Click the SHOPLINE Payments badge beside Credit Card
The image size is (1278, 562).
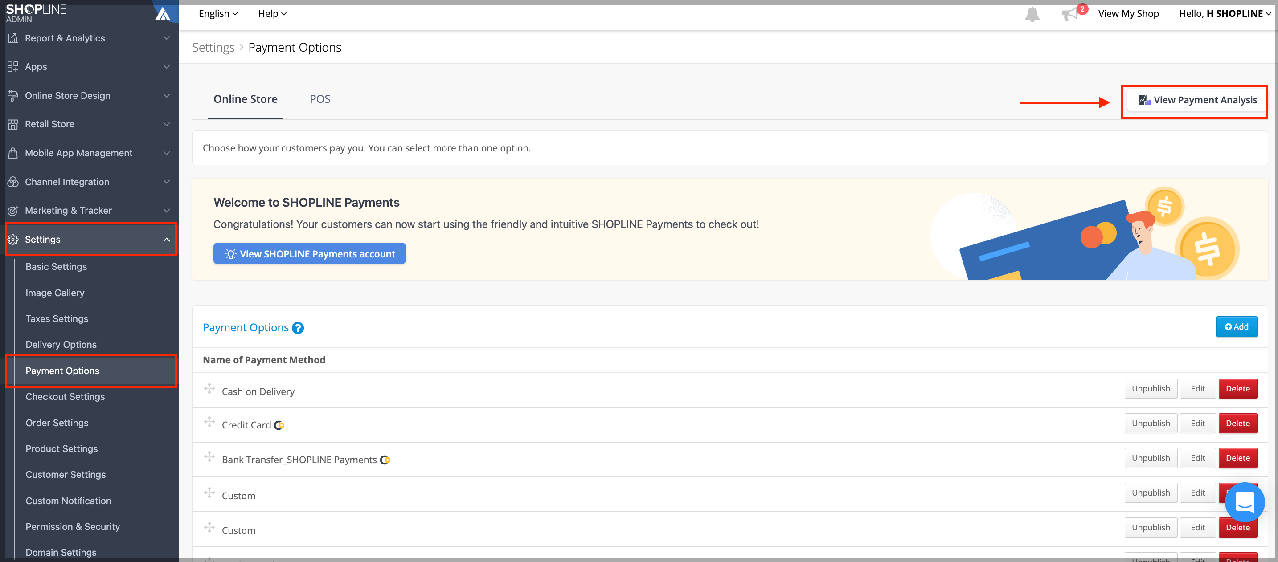point(279,425)
